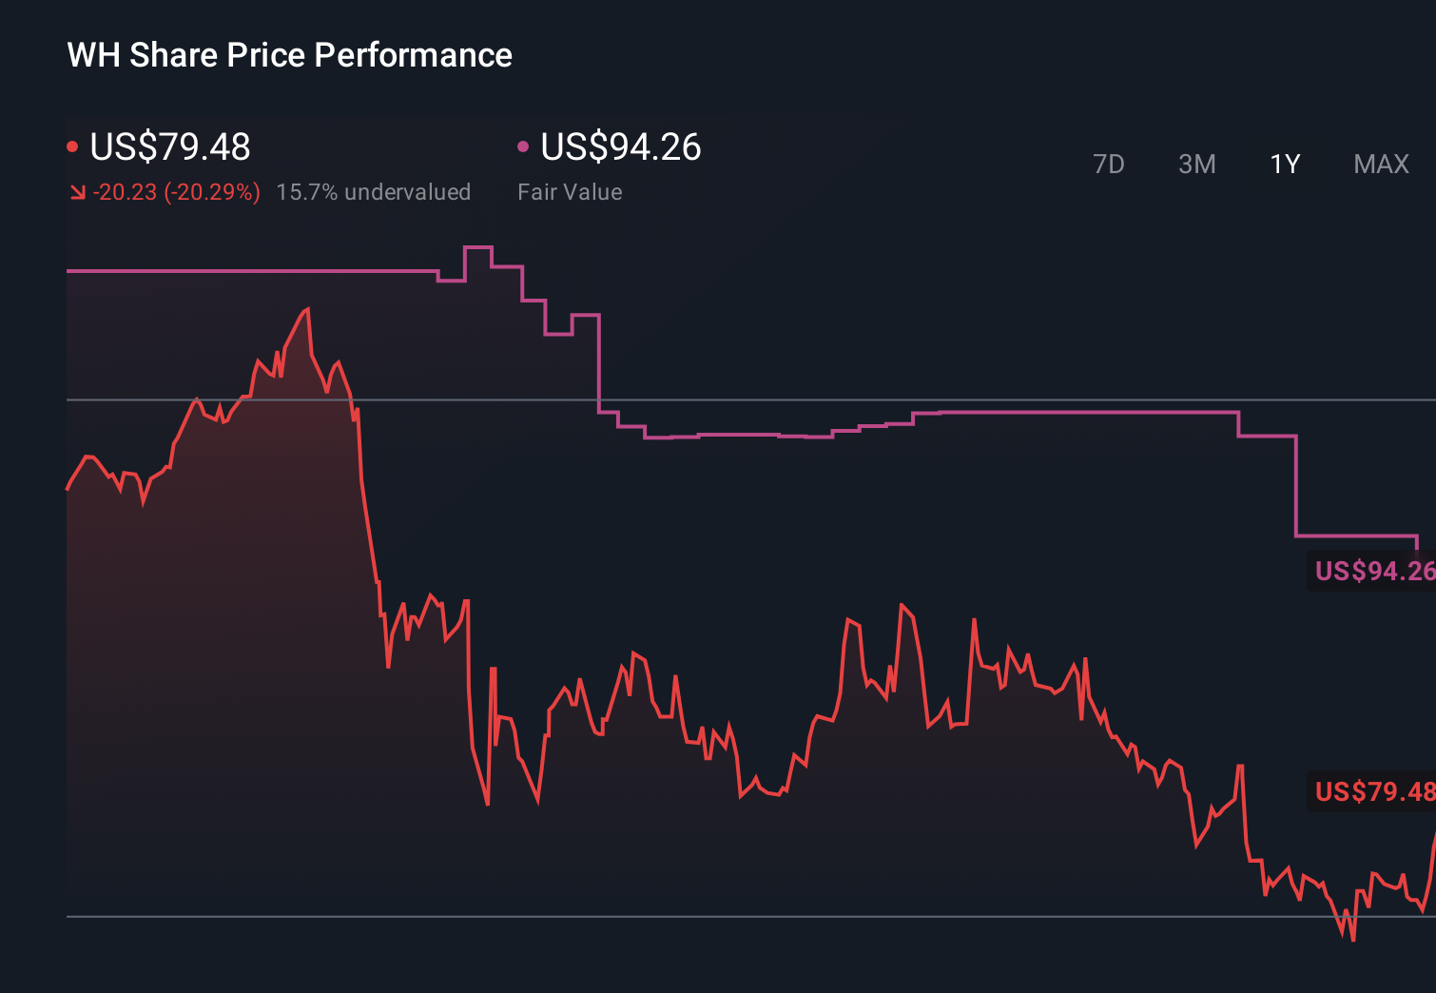Select the 3M tab

1196,164
